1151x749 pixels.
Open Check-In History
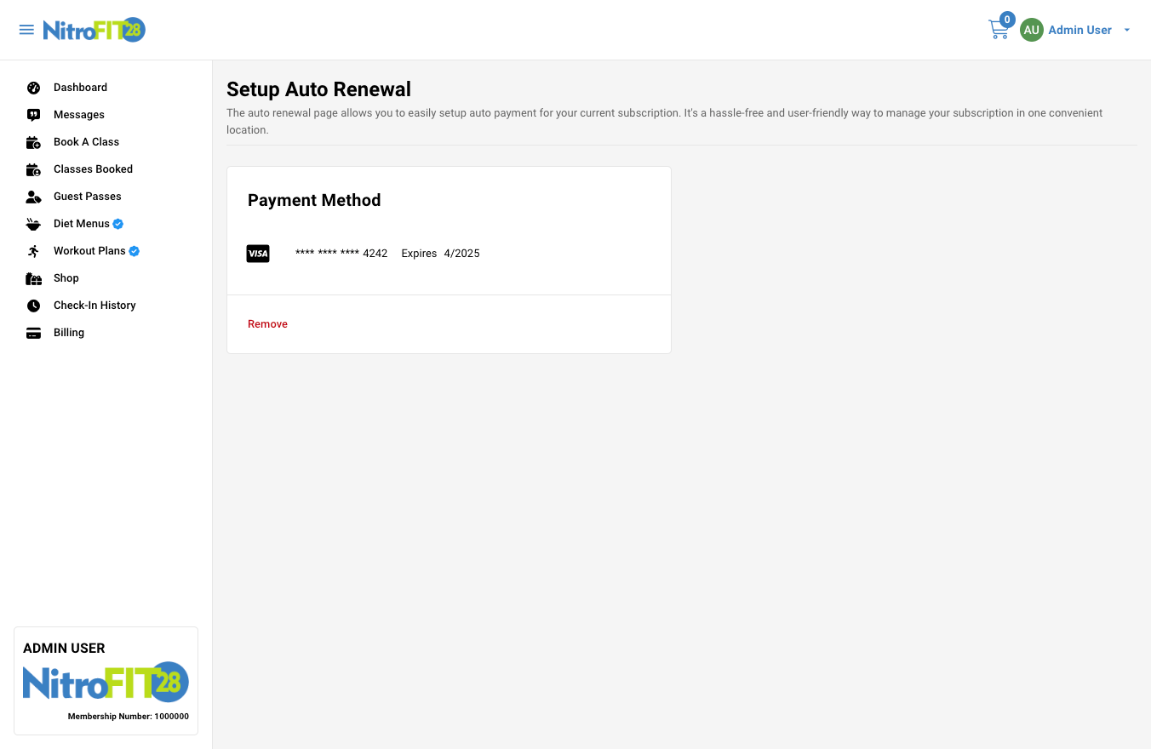pos(94,305)
